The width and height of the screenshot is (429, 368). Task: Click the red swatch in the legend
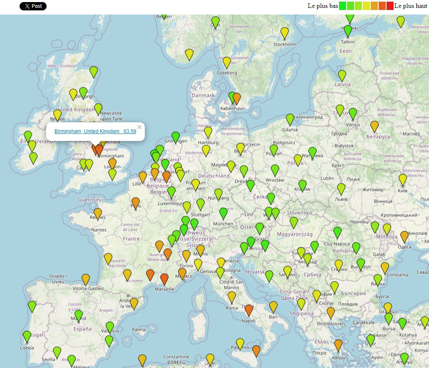[x=389, y=6]
